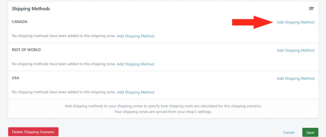Click the red arrow pointing at Canada's link
Image resolution: width=326 pixels, height=137 pixels.
tap(252, 22)
